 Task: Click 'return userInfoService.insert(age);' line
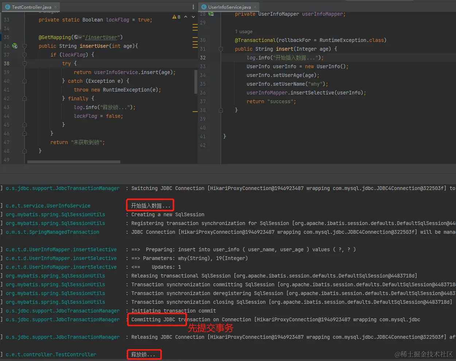pyautogui.click(x=125, y=72)
